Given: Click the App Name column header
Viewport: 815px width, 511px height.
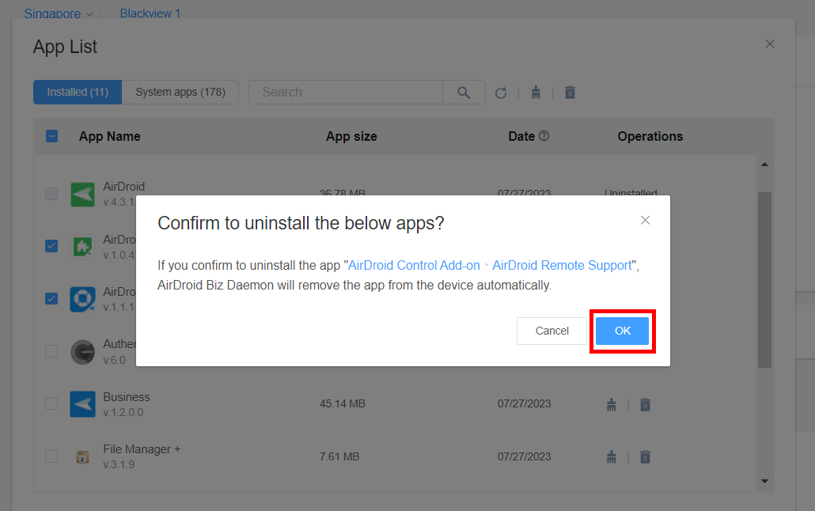Looking at the screenshot, I should (x=110, y=136).
